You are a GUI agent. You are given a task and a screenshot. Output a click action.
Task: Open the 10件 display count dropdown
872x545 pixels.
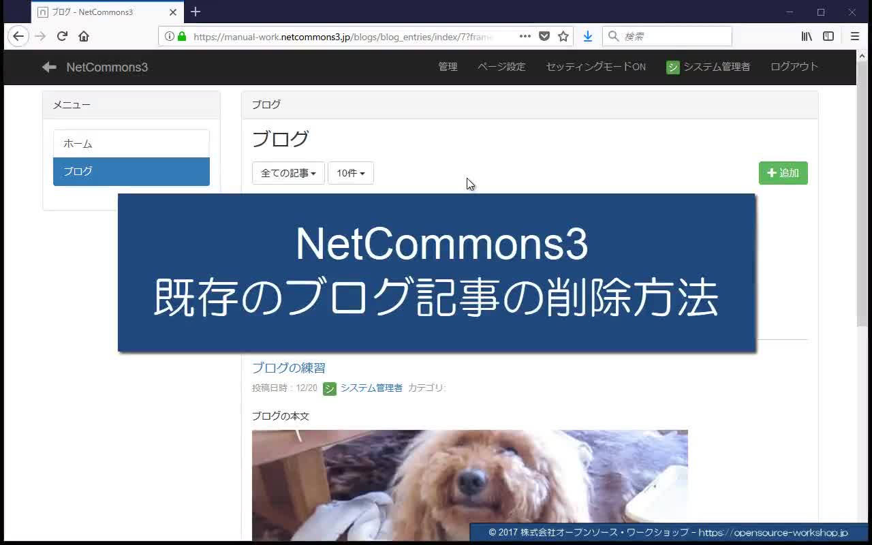[x=351, y=173]
